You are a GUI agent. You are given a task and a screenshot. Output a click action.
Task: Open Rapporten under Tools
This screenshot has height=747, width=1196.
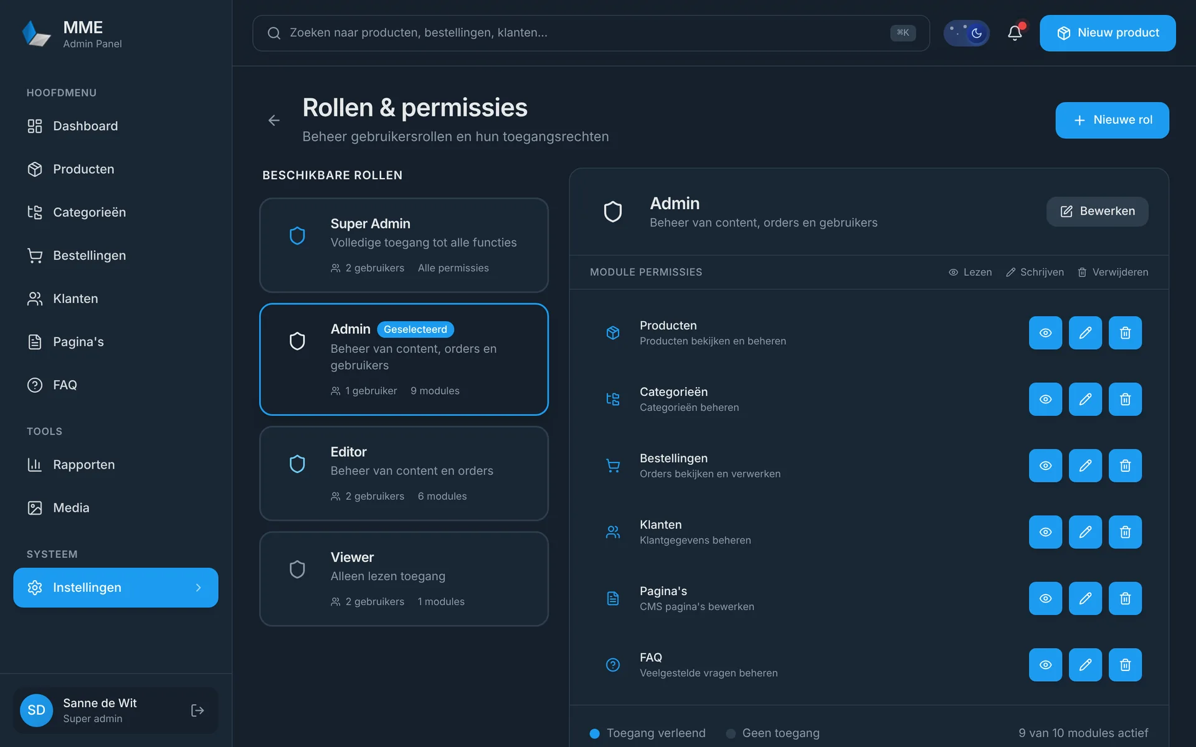point(116,464)
